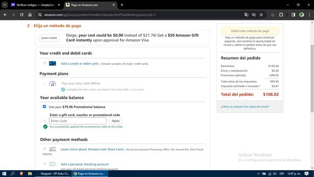Click the battery tray icon
314x177 pixels.
click(x=264, y=174)
